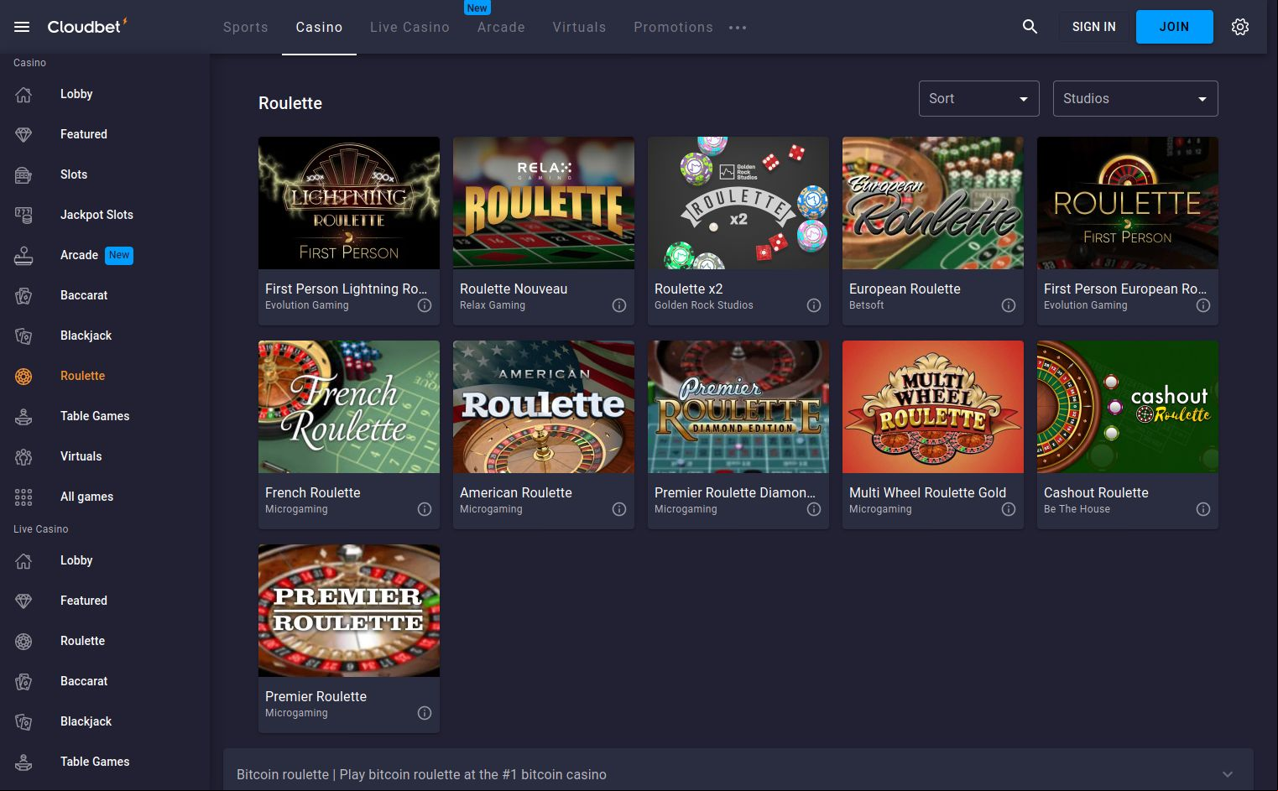
Task: Open info icon for Roulette x2
Action: point(814,305)
